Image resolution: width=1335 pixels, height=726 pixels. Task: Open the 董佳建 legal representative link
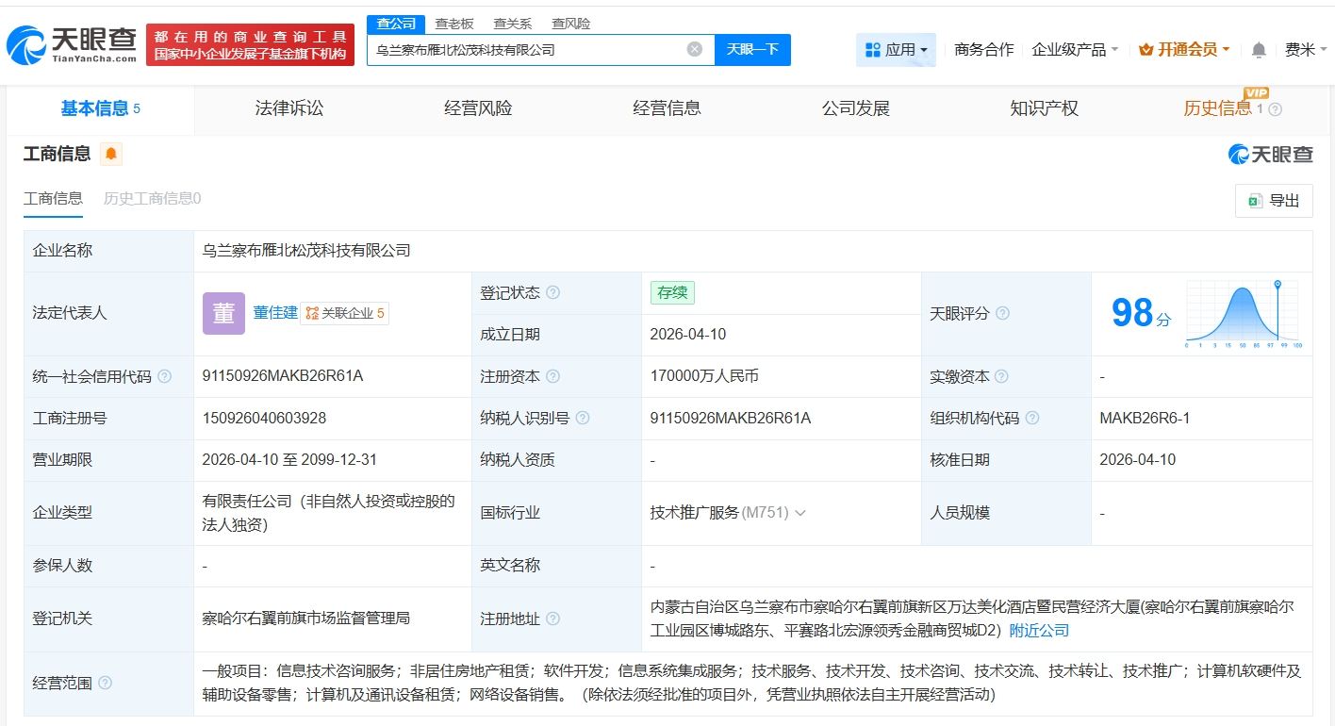[x=275, y=312]
